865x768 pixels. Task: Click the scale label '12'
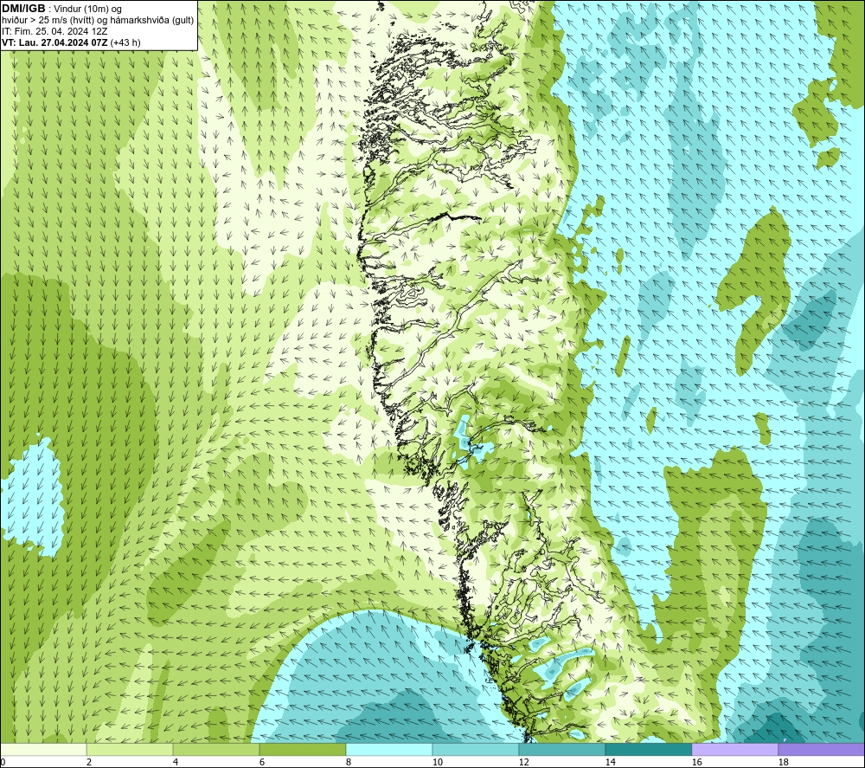[523, 763]
